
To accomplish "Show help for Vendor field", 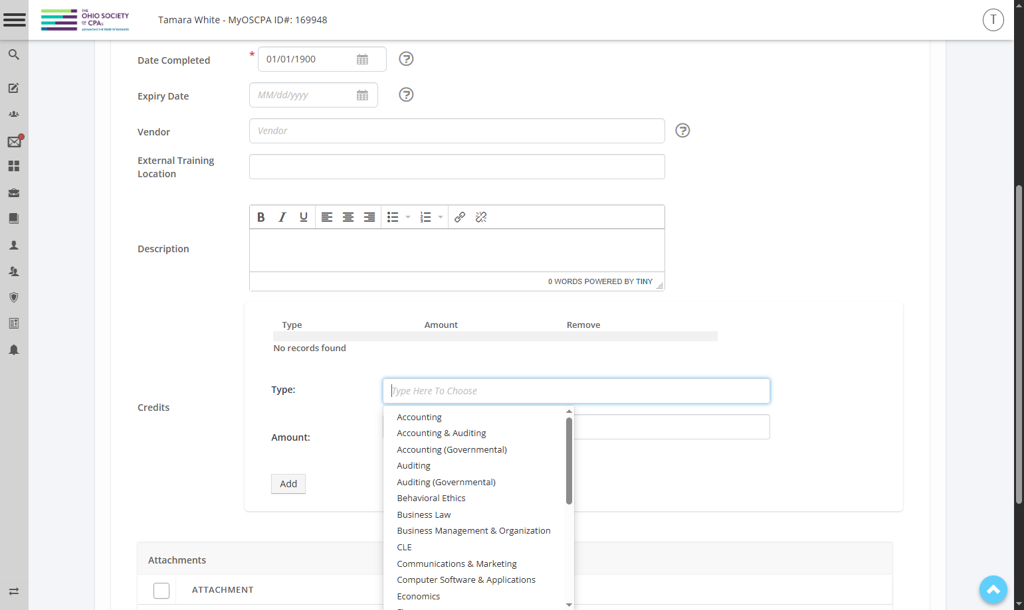I will (682, 131).
